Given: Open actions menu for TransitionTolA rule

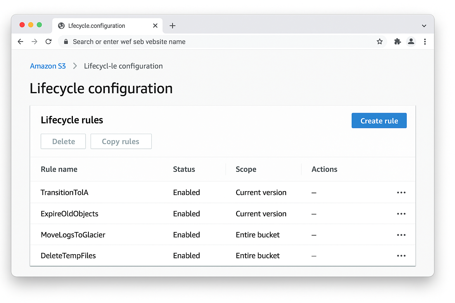Looking at the screenshot, I should point(401,192).
